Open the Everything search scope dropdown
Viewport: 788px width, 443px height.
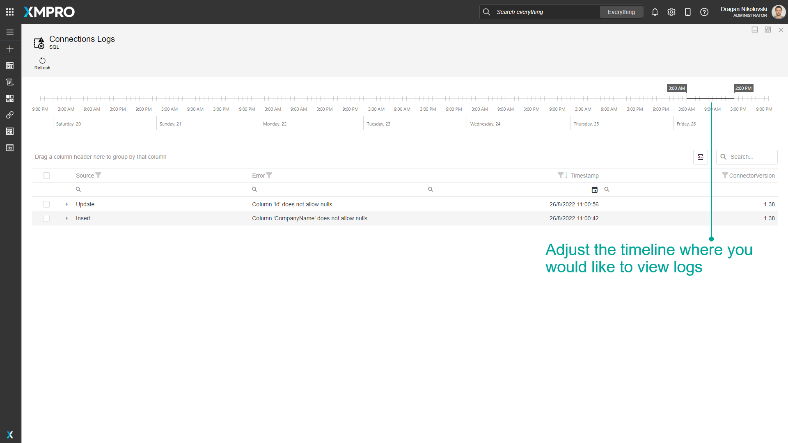(621, 12)
